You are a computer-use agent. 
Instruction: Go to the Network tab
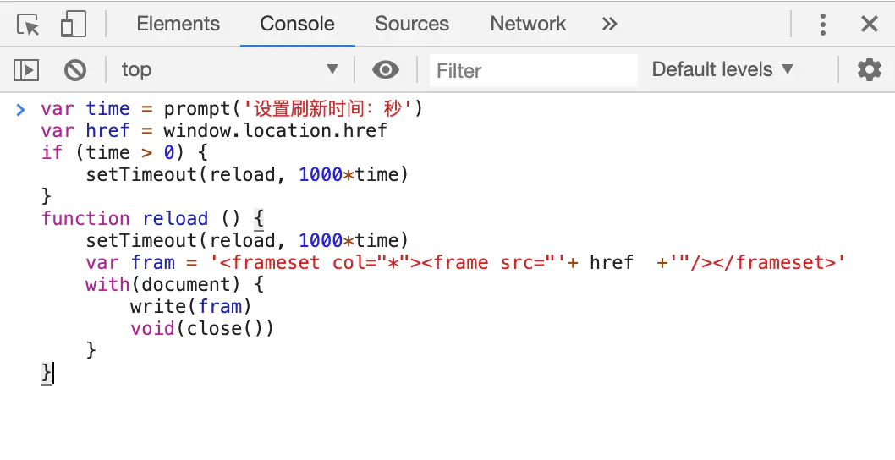528,25
